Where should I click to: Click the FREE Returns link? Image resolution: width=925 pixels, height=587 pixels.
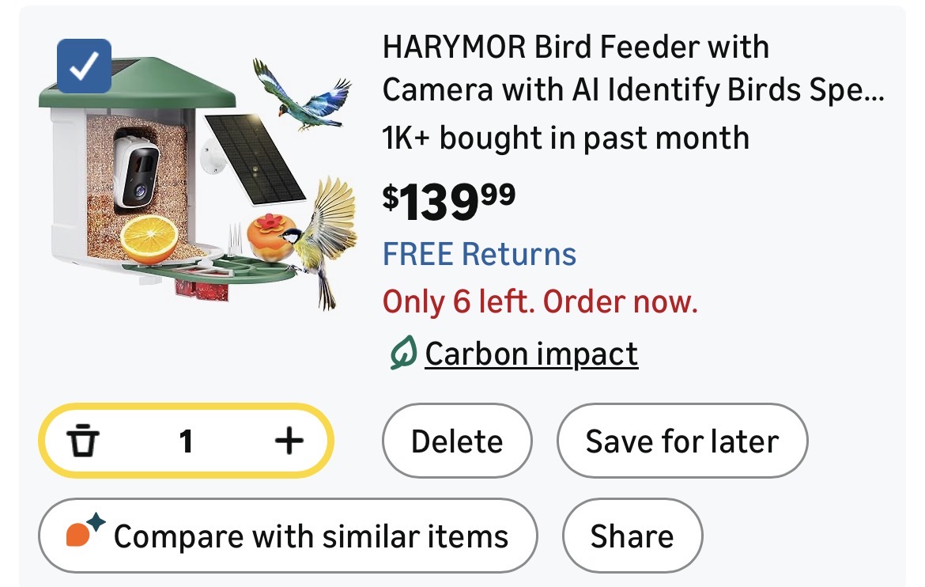tap(479, 255)
